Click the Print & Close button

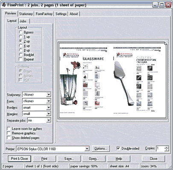tap(19, 158)
